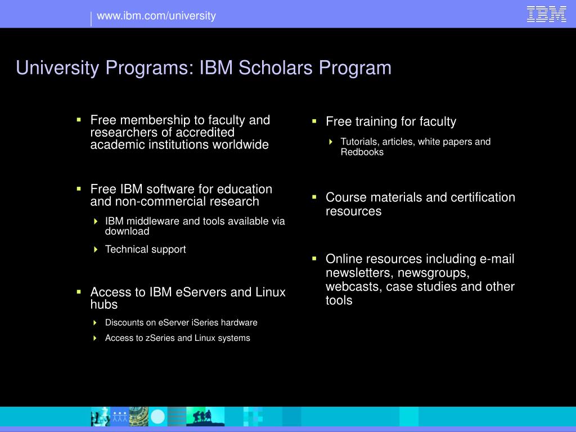
Task: Select the 'Free training for faculty' bullet
Action: click(x=391, y=121)
